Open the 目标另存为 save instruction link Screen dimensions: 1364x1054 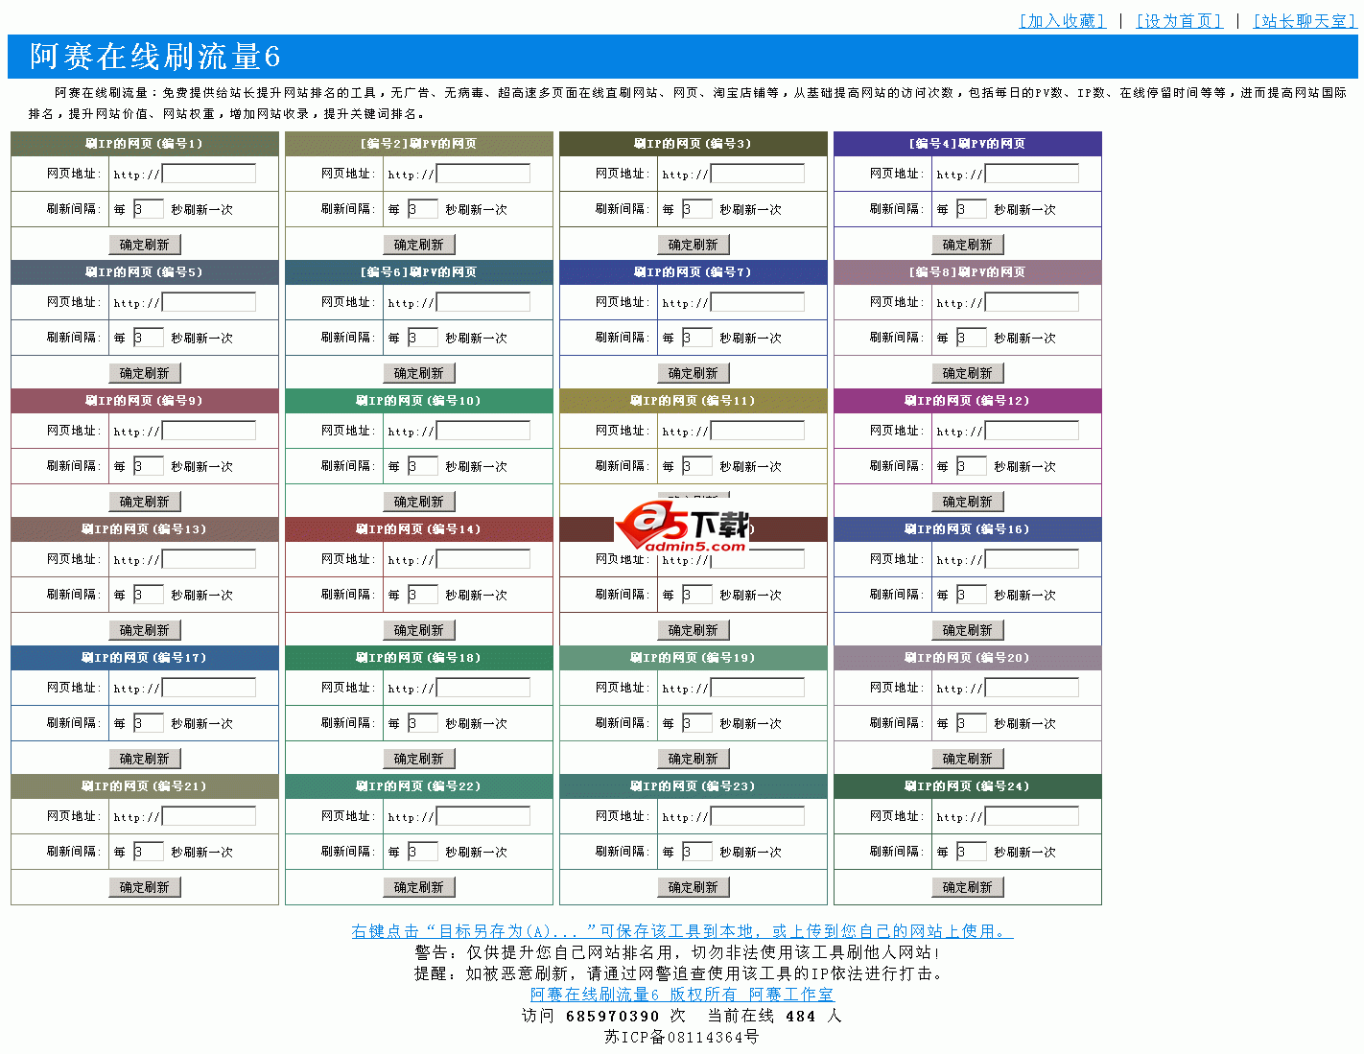pyautogui.click(x=681, y=928)
